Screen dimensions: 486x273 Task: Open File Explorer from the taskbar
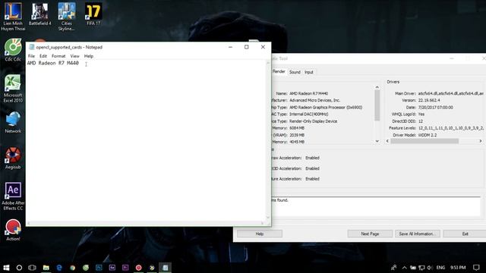(x=46, y=268)
